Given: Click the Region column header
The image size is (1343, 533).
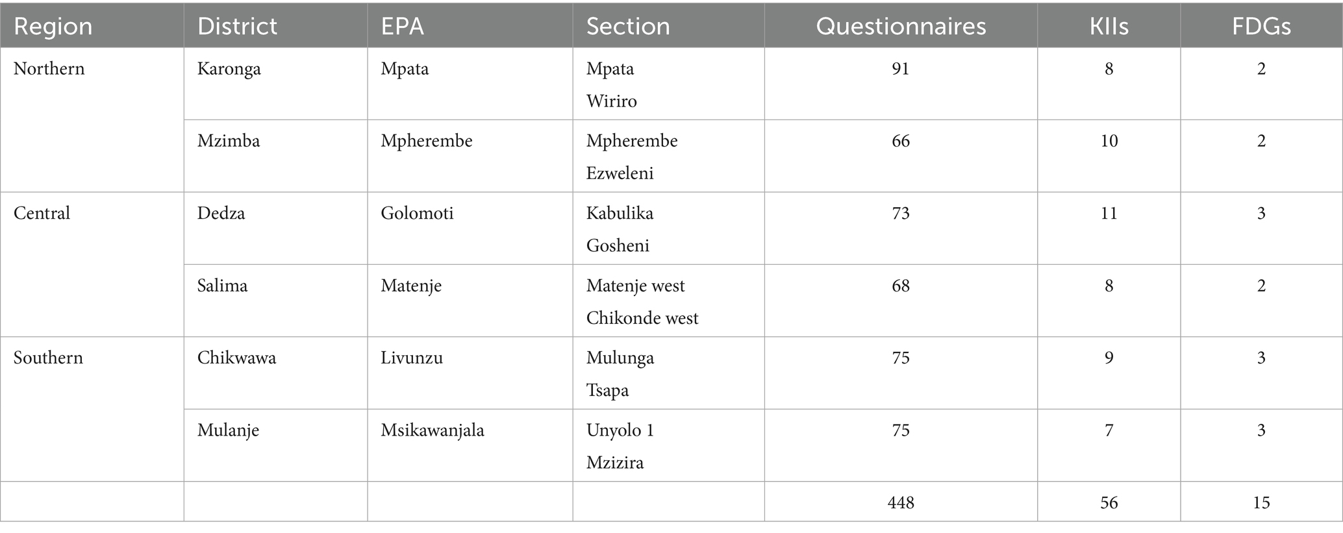Looking at the screenshot, I should [x=53, y=27].
